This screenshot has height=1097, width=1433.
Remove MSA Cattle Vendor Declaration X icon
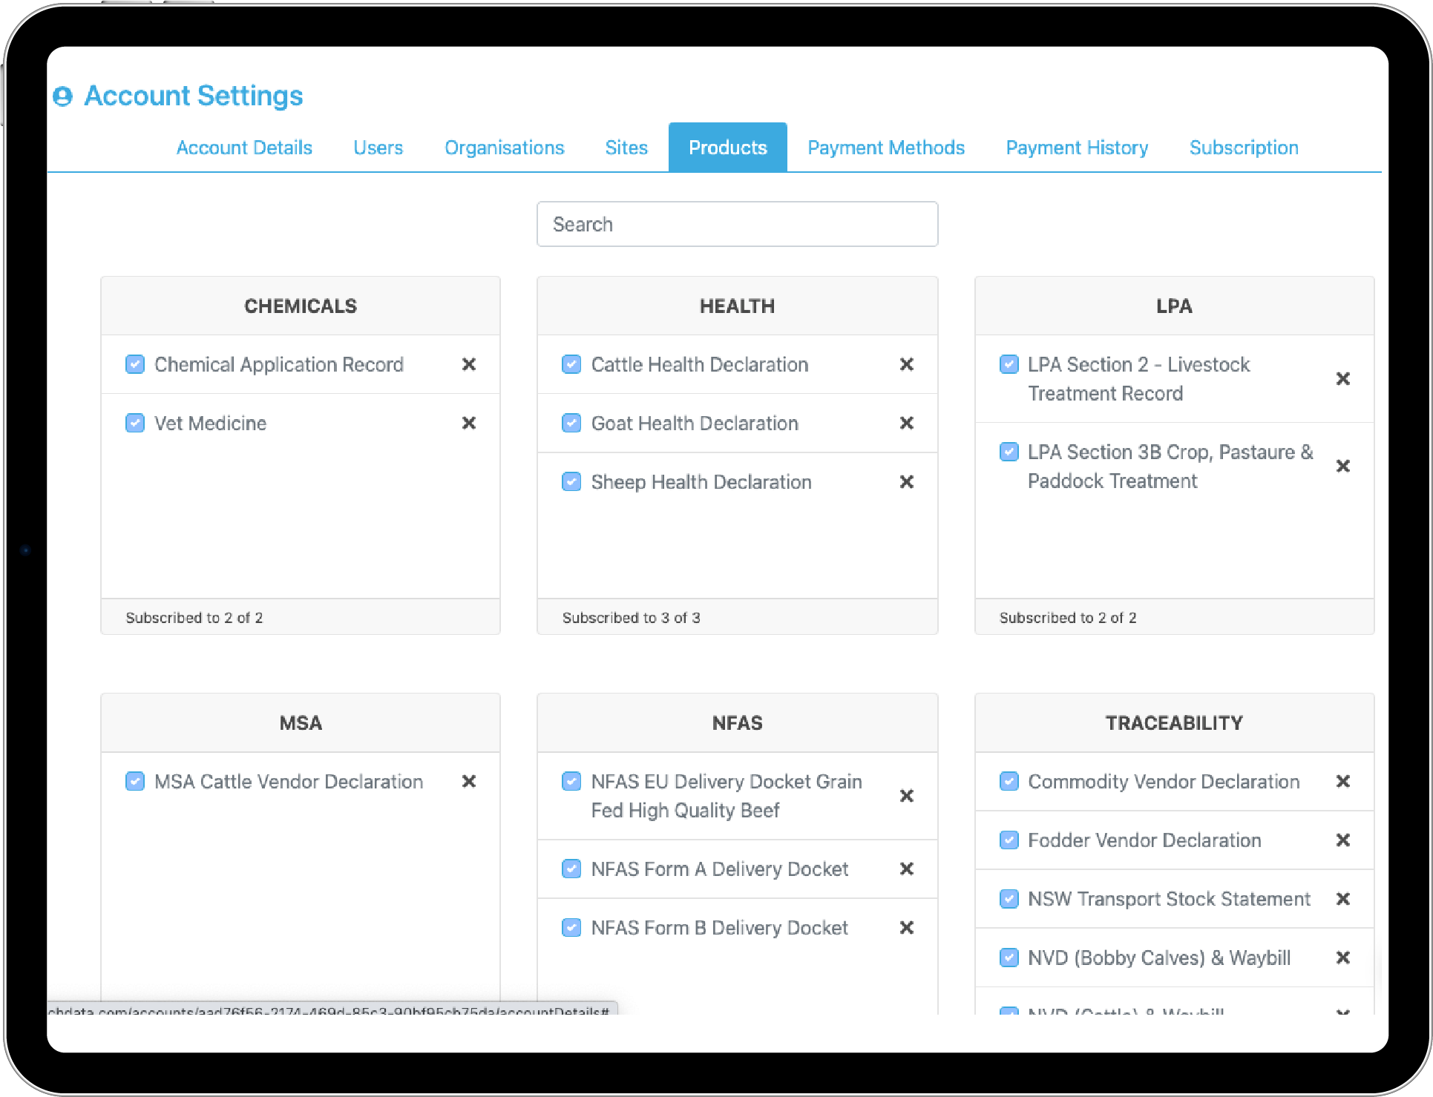(x=469, y=781)
